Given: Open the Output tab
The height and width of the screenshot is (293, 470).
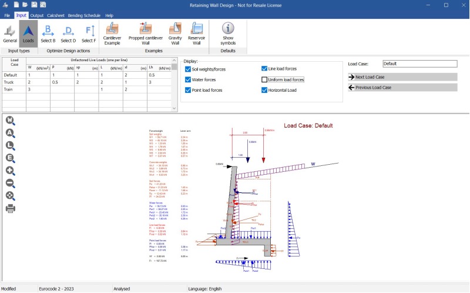Looking at the screenshot, I should (37, 15).
